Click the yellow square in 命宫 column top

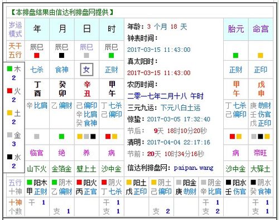(x=261, y=56)
